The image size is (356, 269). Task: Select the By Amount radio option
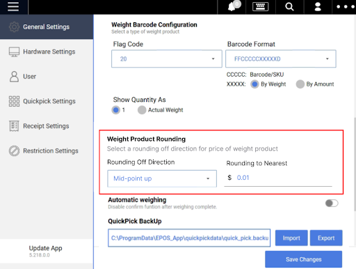pyautogui.click(x=300, y=84)
